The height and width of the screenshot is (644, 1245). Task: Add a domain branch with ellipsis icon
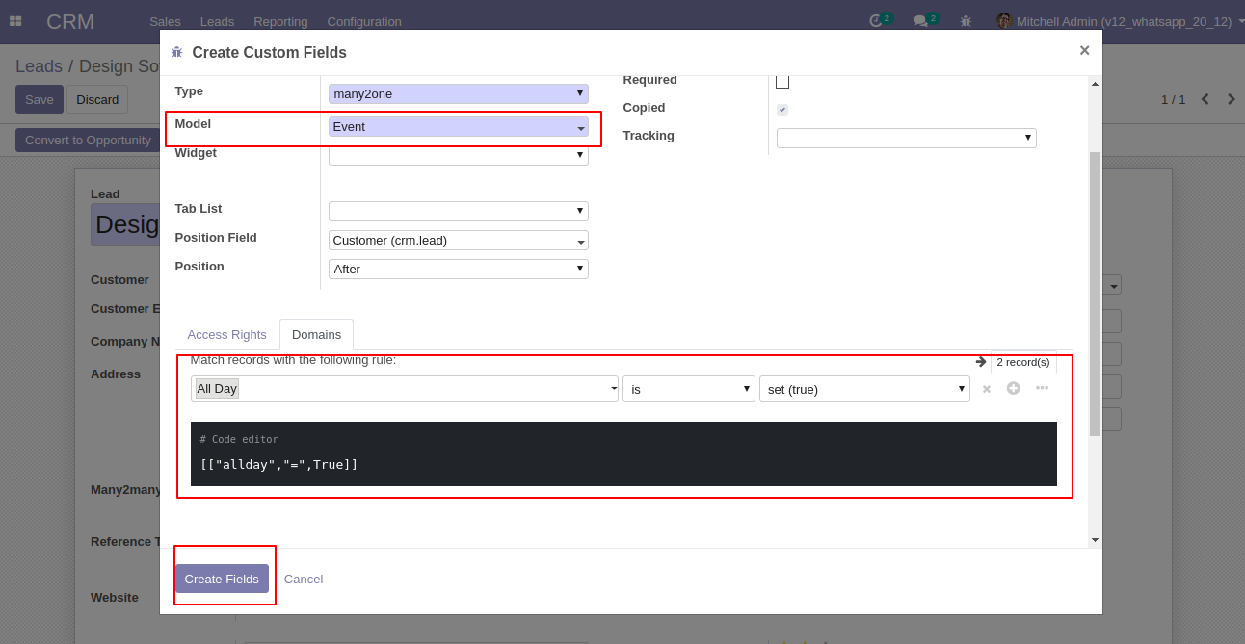pos(1042,388)
